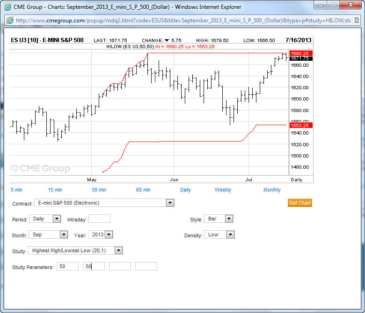Open the Study dropdown arrow
365x313 pixels.
click(x=118, y=250)
